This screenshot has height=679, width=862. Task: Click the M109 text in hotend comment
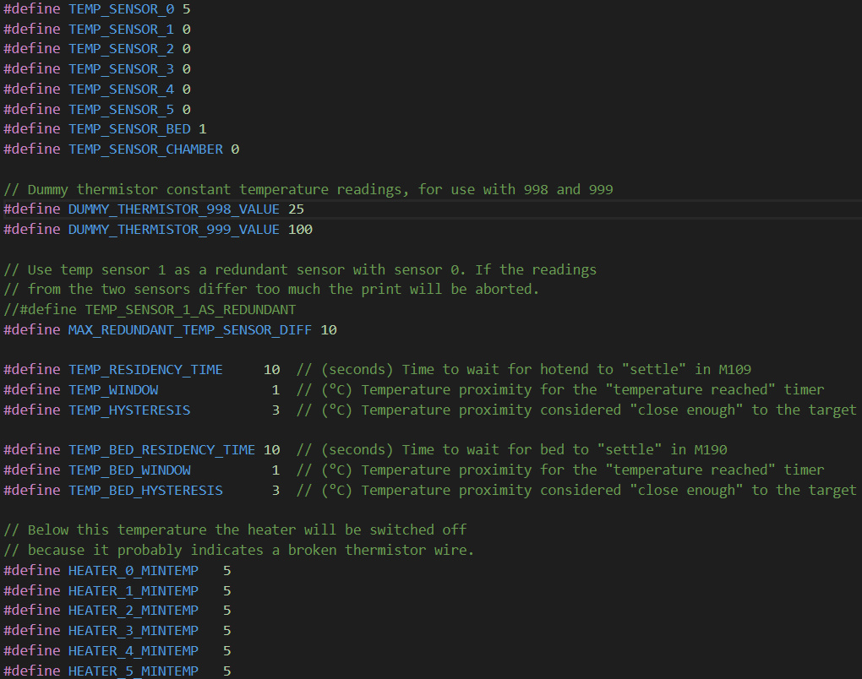(x=735, y=370)
